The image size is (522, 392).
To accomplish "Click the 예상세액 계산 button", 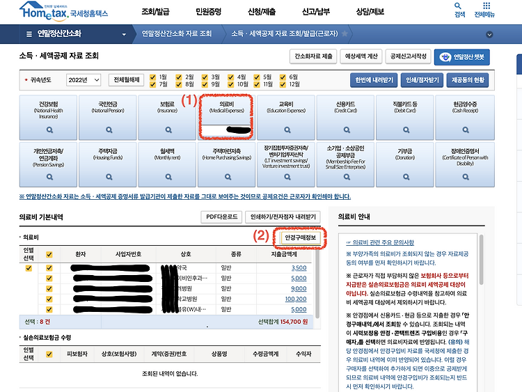I will [361, 56].
